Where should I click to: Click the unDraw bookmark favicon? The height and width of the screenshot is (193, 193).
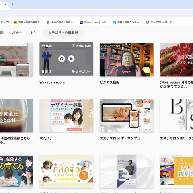tap(81, 22)
